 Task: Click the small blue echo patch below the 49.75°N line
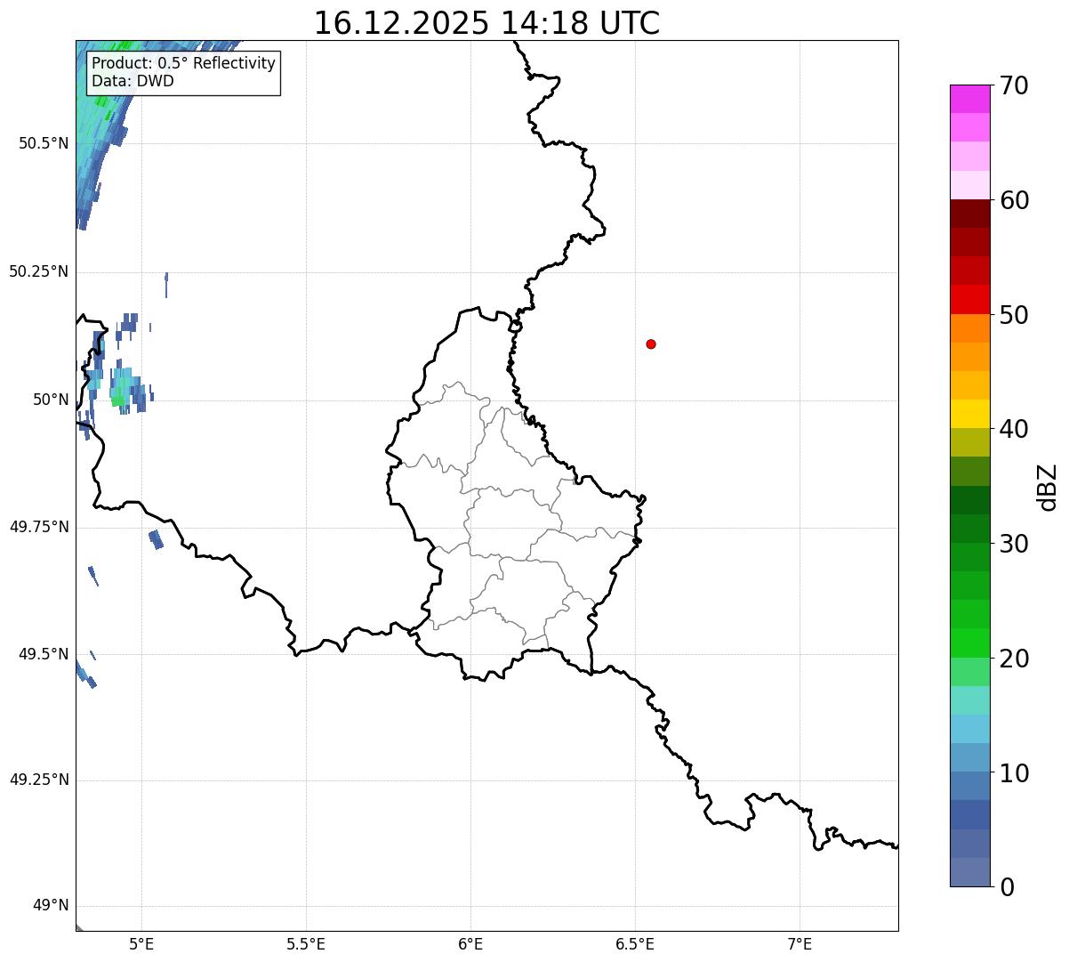coord(156,538)
